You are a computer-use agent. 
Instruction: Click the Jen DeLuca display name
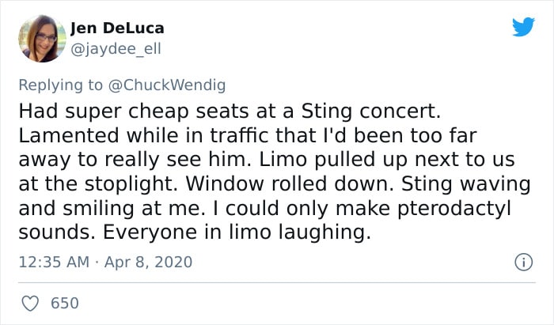117,28
